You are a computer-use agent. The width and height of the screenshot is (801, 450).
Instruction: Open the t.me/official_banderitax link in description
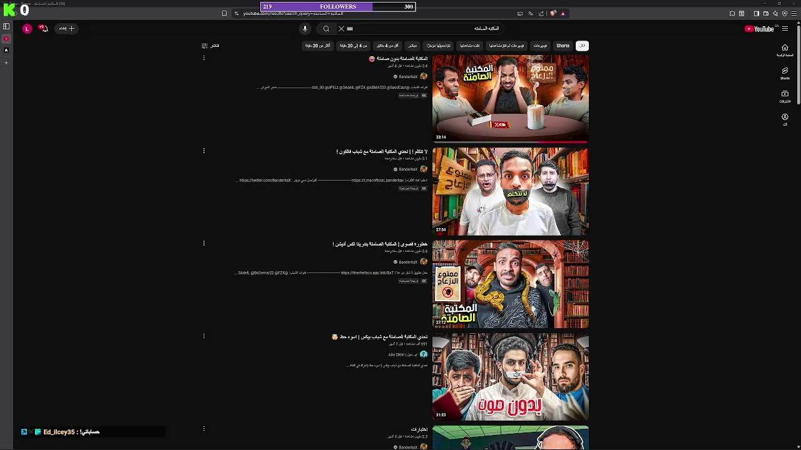click(x=377, y=181)
